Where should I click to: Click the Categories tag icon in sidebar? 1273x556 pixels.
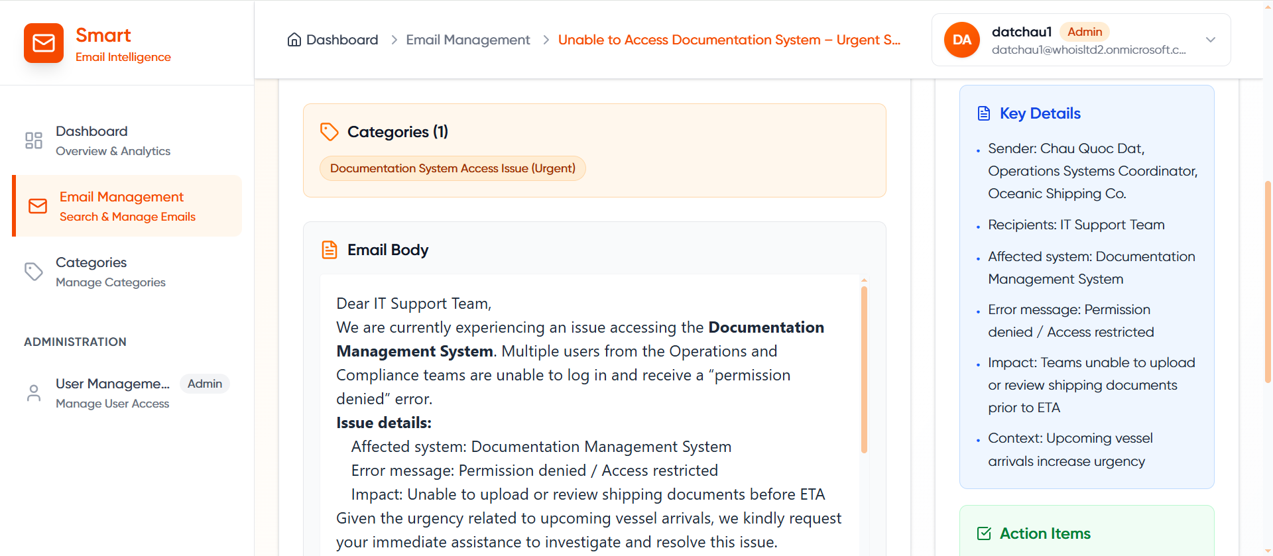34,272
